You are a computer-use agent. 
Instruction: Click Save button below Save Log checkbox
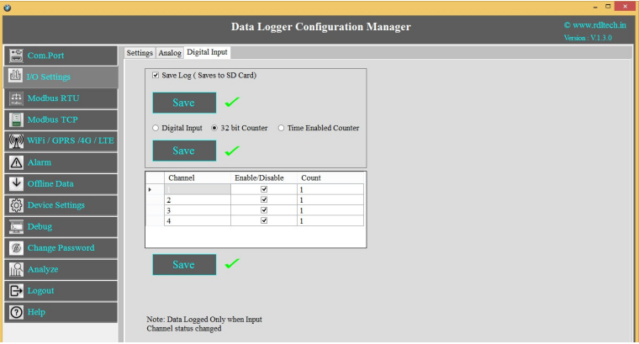coord(184,103)
